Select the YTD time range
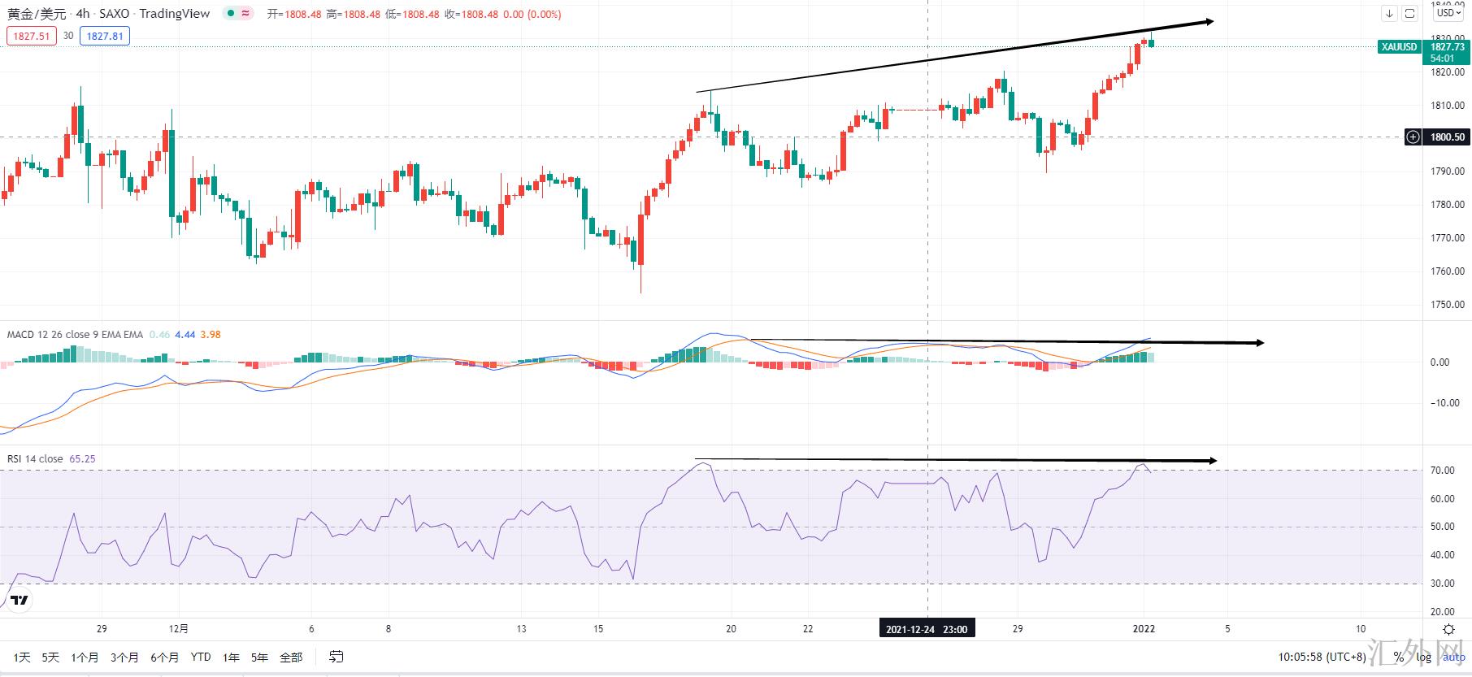This screenshot has width=1472, height=677. click(200, 657)
